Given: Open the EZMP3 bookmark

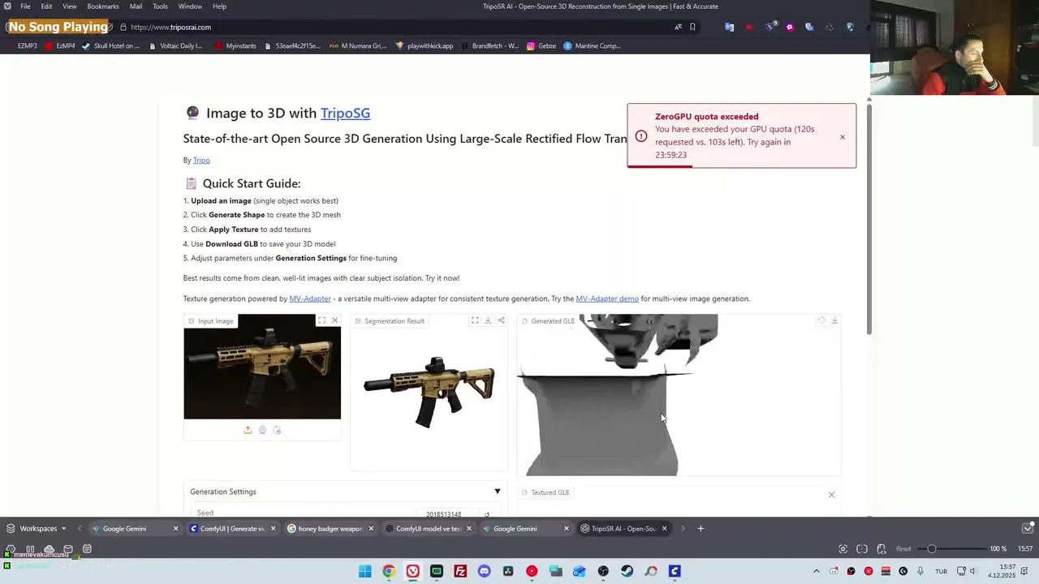Looking at the screenshot, I should pos(22,46).
